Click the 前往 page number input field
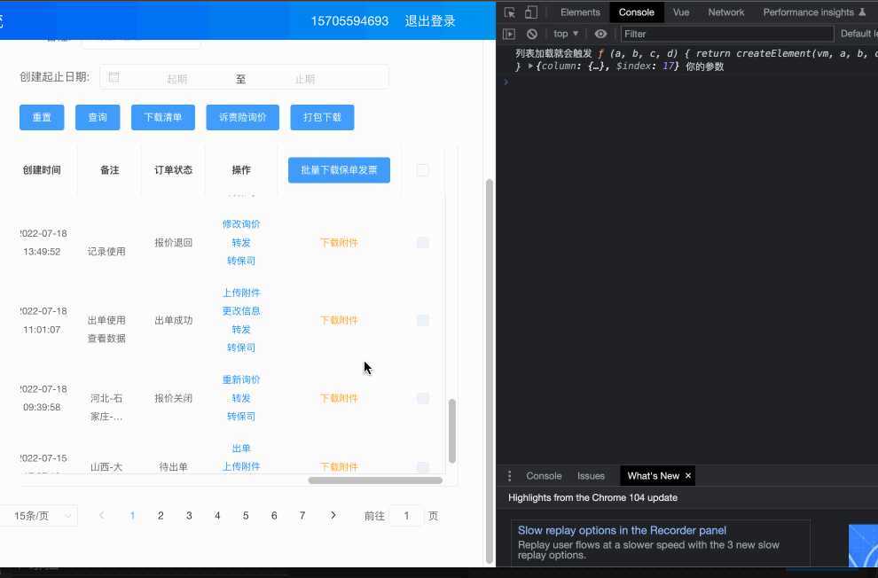 click(x=406, y=515)
